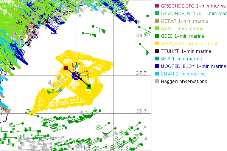The width and height of the screenshot is (227, 151).
Task: Select the MOORED_BUOY blue legend square
Action: (x=157, y=66)
